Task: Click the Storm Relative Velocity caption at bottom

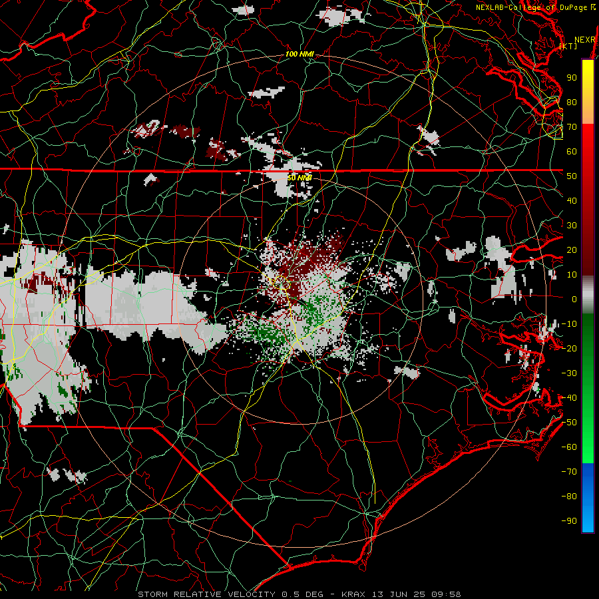Action: coord(299,594)
